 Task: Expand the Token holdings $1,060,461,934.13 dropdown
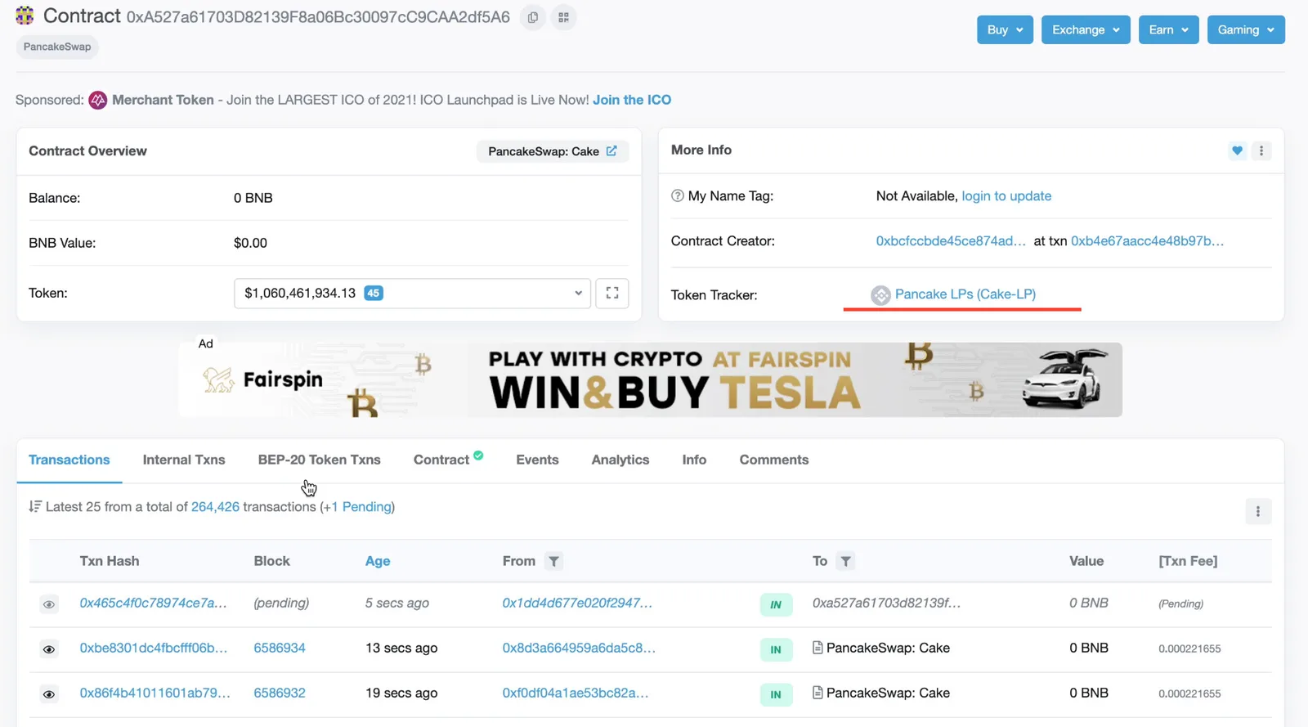[x=412, y=293]
